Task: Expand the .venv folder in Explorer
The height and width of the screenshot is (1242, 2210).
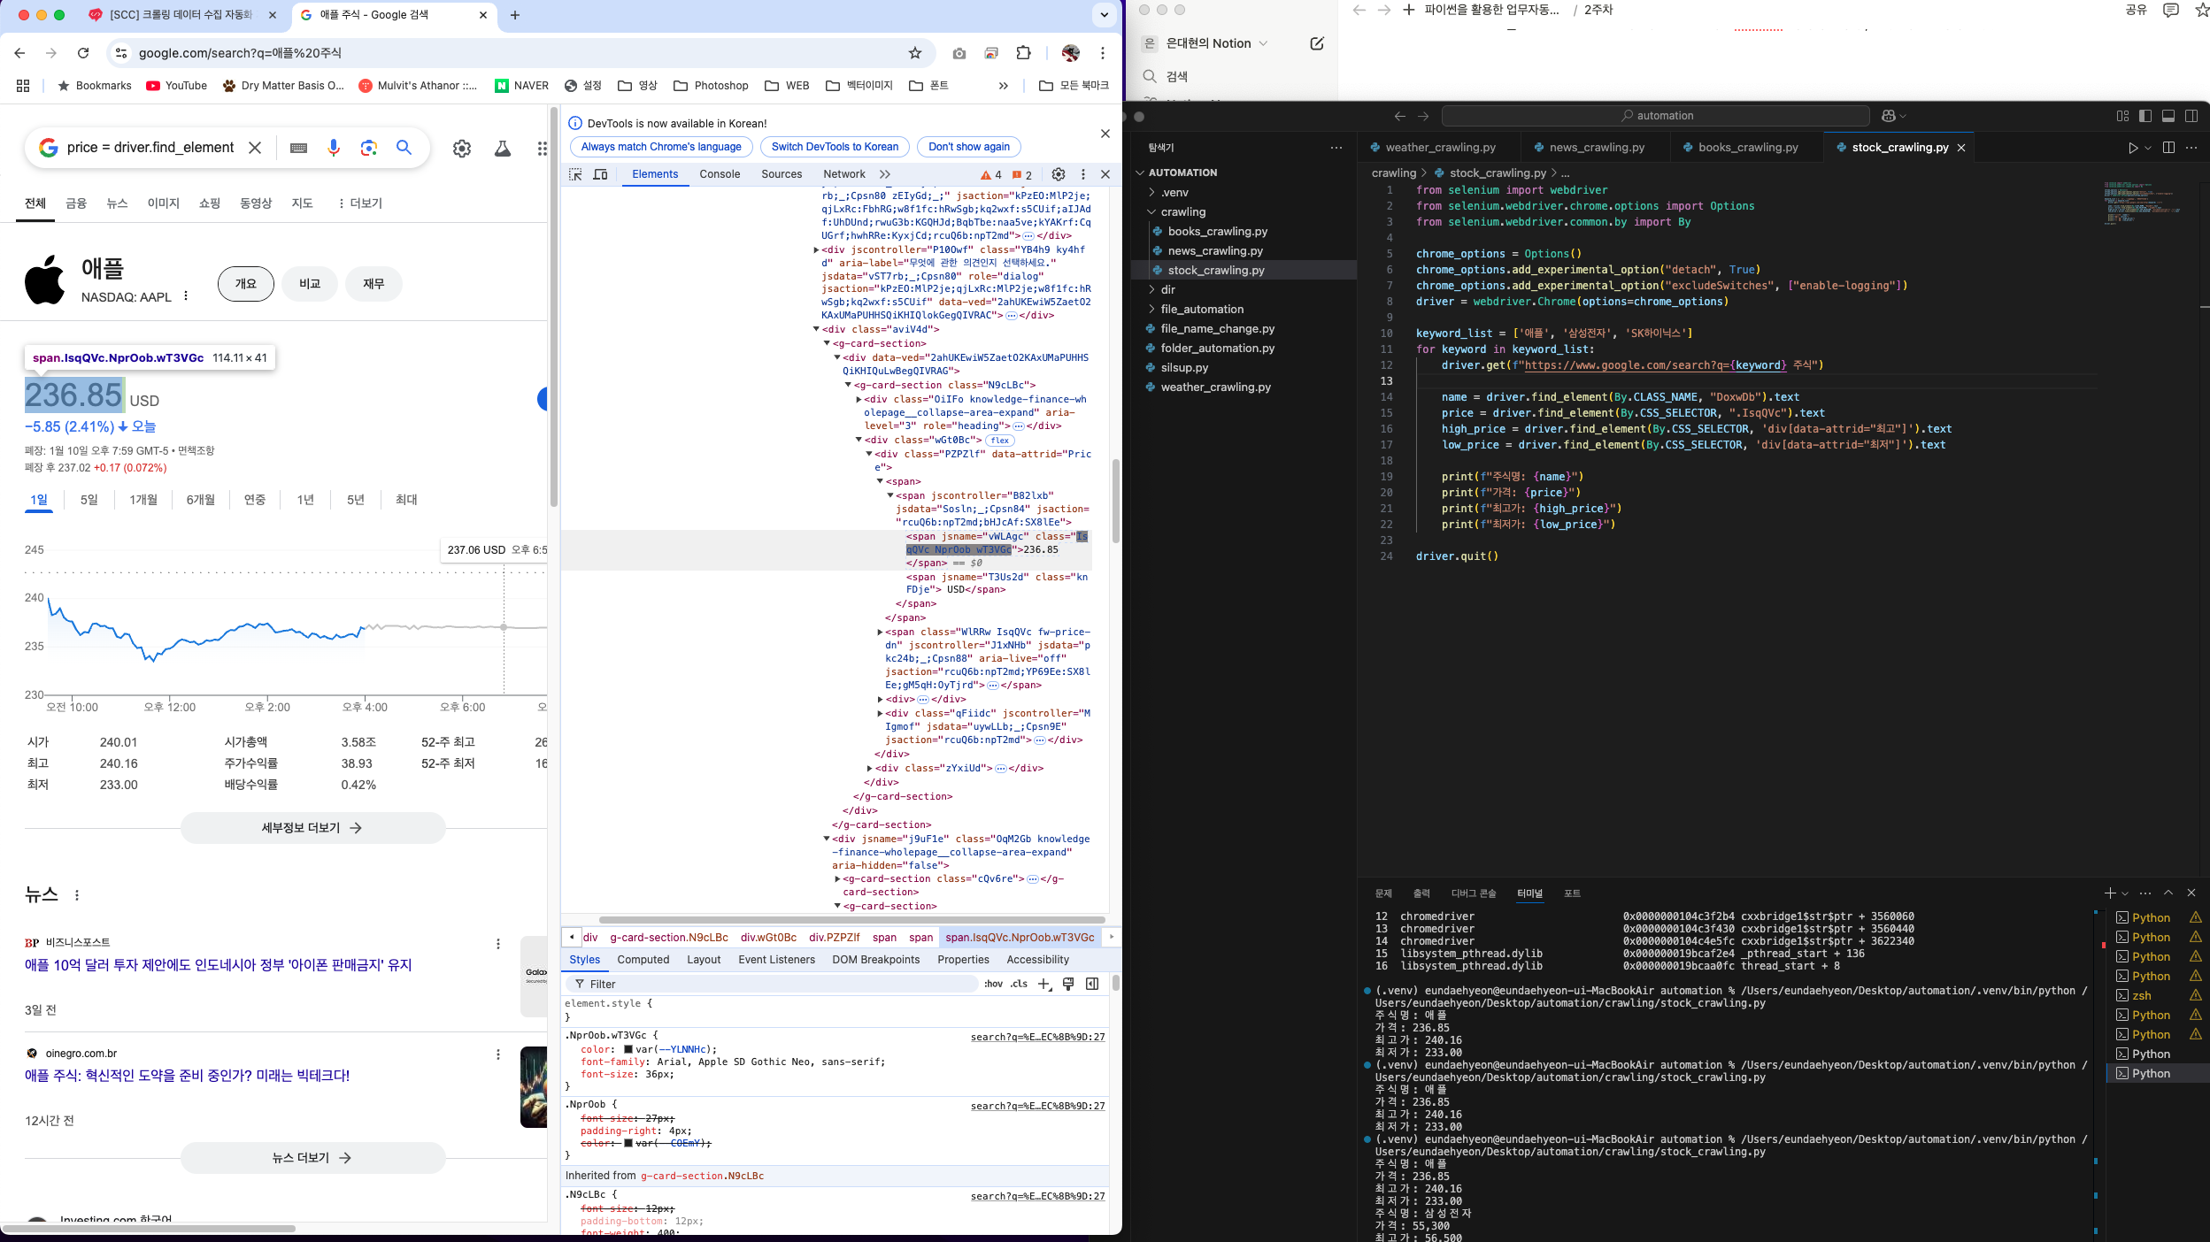Action: [x=1151, y=192]
